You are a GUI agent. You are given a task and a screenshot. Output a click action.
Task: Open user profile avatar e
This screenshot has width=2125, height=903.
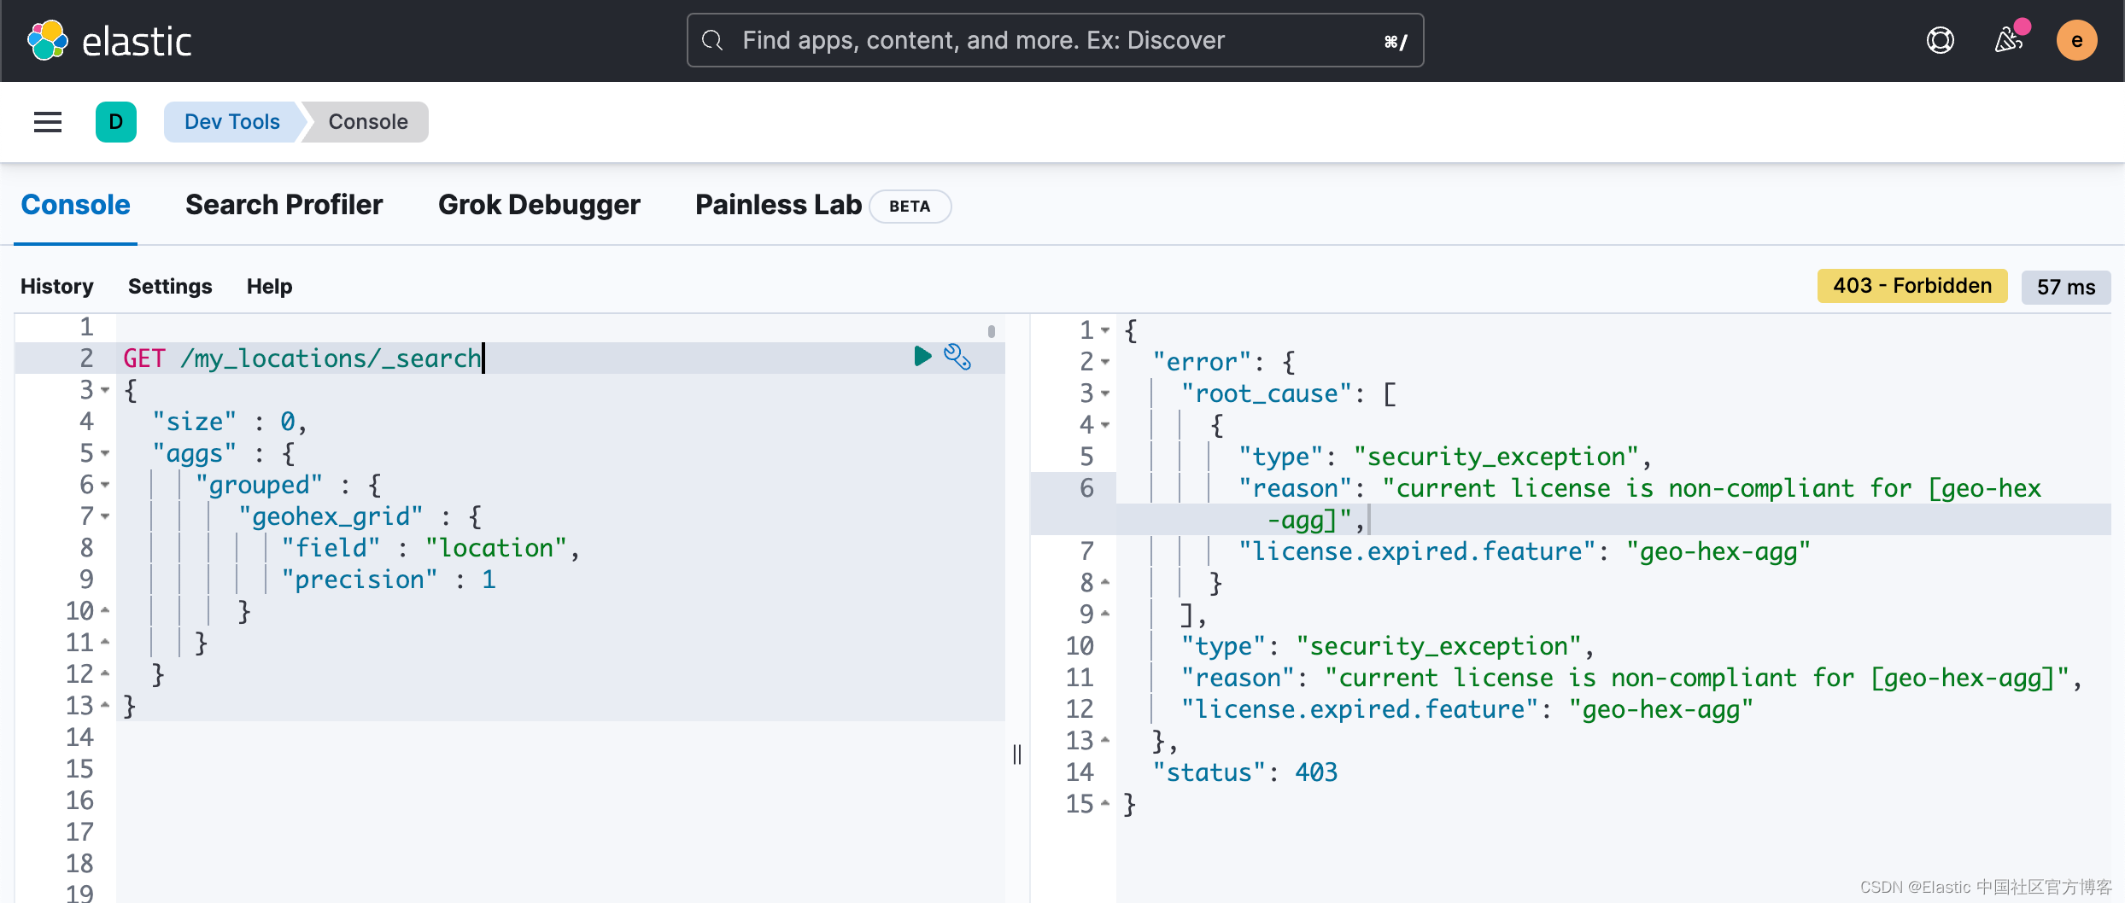coord(2076,40)
